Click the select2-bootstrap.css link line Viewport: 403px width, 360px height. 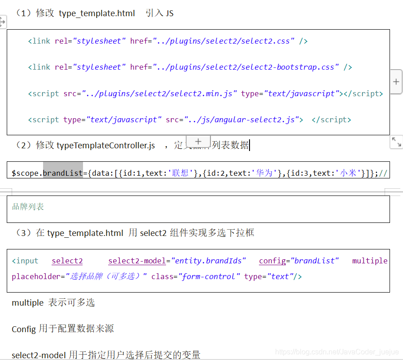coord(190,67)
